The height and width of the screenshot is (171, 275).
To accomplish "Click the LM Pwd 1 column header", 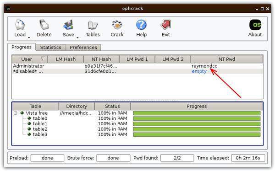I will (x=137, y=59).
